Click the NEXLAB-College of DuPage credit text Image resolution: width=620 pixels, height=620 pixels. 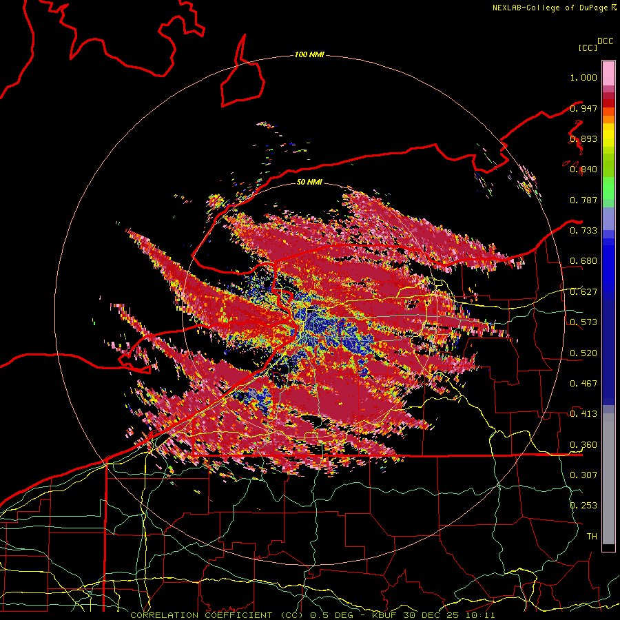point(550,8)
